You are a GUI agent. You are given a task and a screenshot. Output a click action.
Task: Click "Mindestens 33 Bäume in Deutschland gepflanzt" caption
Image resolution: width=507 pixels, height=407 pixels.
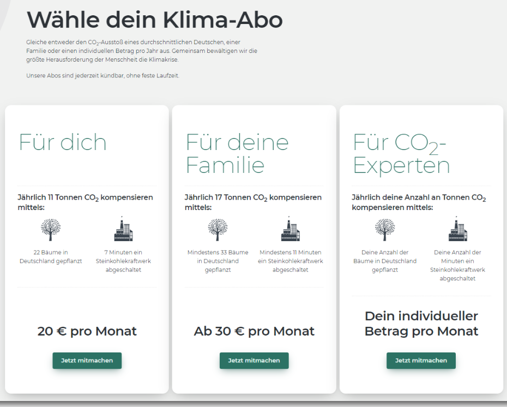(x=218, y=261)
